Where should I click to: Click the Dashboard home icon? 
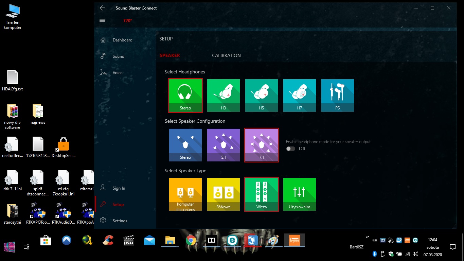(103, 40)
